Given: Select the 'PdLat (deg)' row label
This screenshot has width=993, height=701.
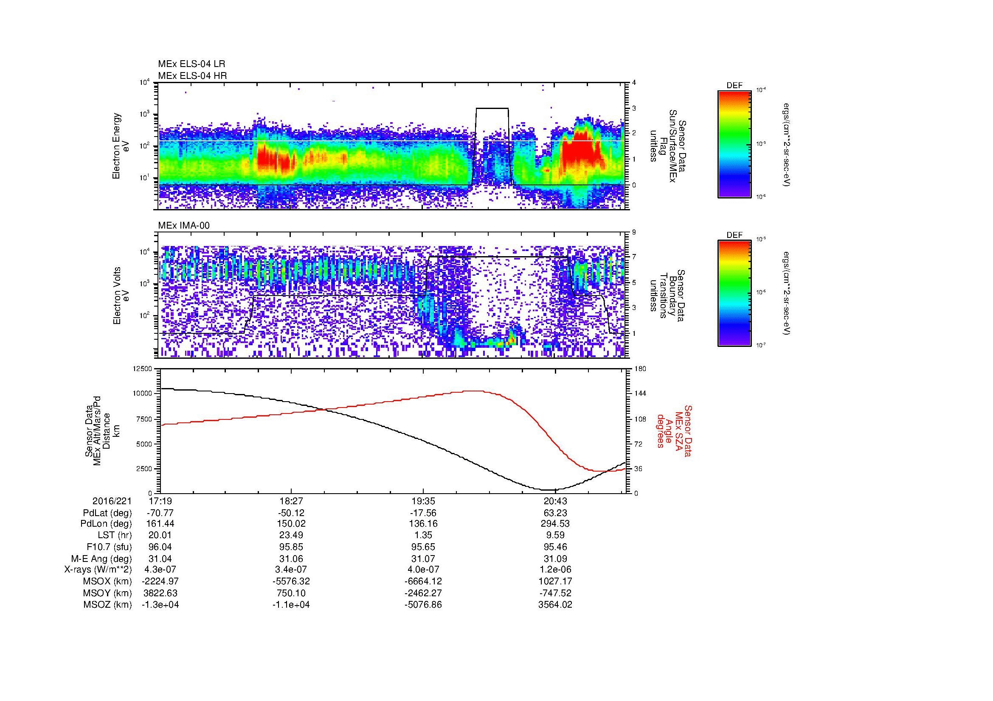Looking at the screenshot, I should (x=107, y=513).
